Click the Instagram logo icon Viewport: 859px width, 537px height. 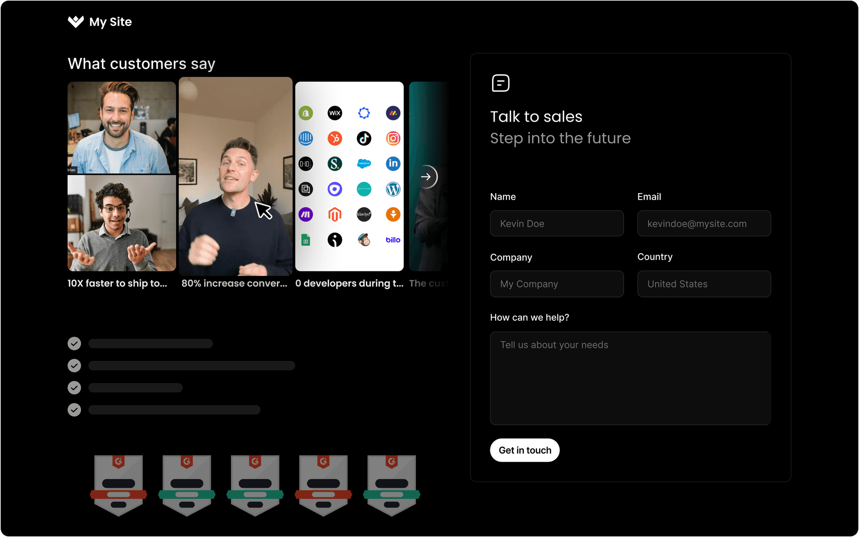point(393,138)
